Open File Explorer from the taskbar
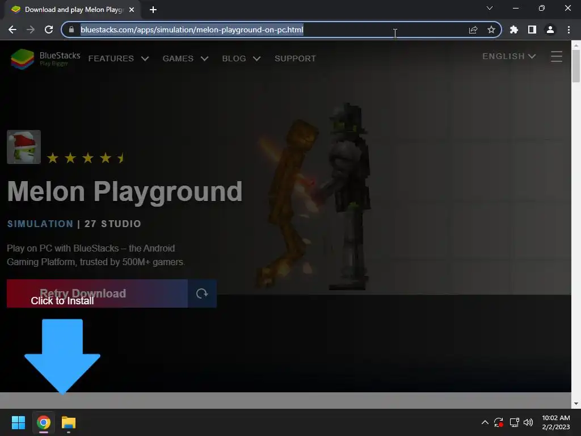The image size is (581, 436). click(x=69, y=422)
